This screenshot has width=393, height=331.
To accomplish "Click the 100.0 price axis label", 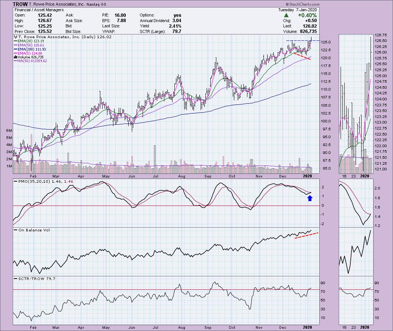I will coord(326,121).
